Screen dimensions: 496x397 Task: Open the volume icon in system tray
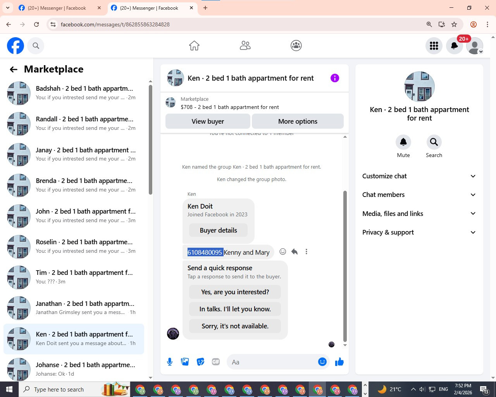coord(422,389)
